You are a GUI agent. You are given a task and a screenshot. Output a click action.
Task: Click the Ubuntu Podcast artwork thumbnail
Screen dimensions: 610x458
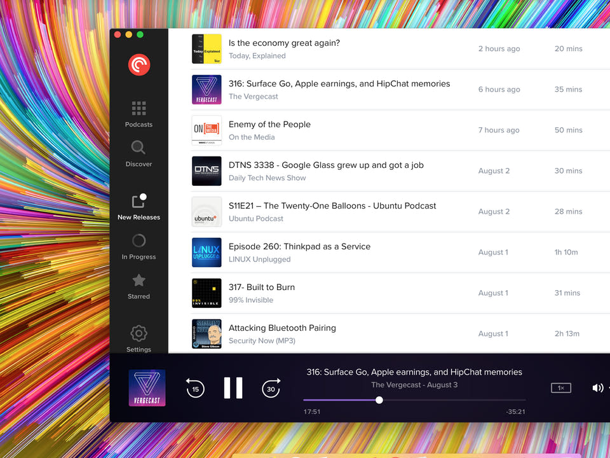[x=207, y=211]
